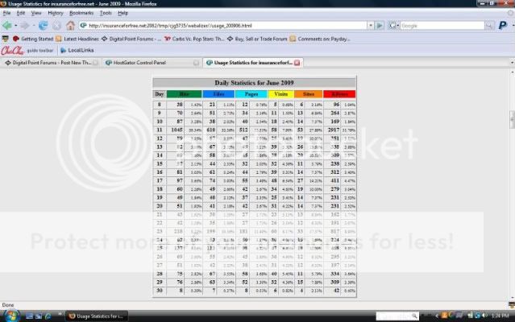This screenshot has height=322, width=515.
Task: Click the first bookmarks toolbar icon
Action: [x=6, y=39]
